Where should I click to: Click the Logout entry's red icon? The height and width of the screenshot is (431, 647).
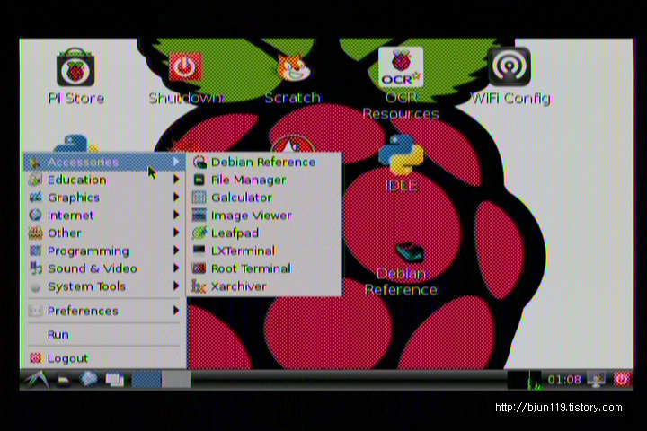(35, 358)
